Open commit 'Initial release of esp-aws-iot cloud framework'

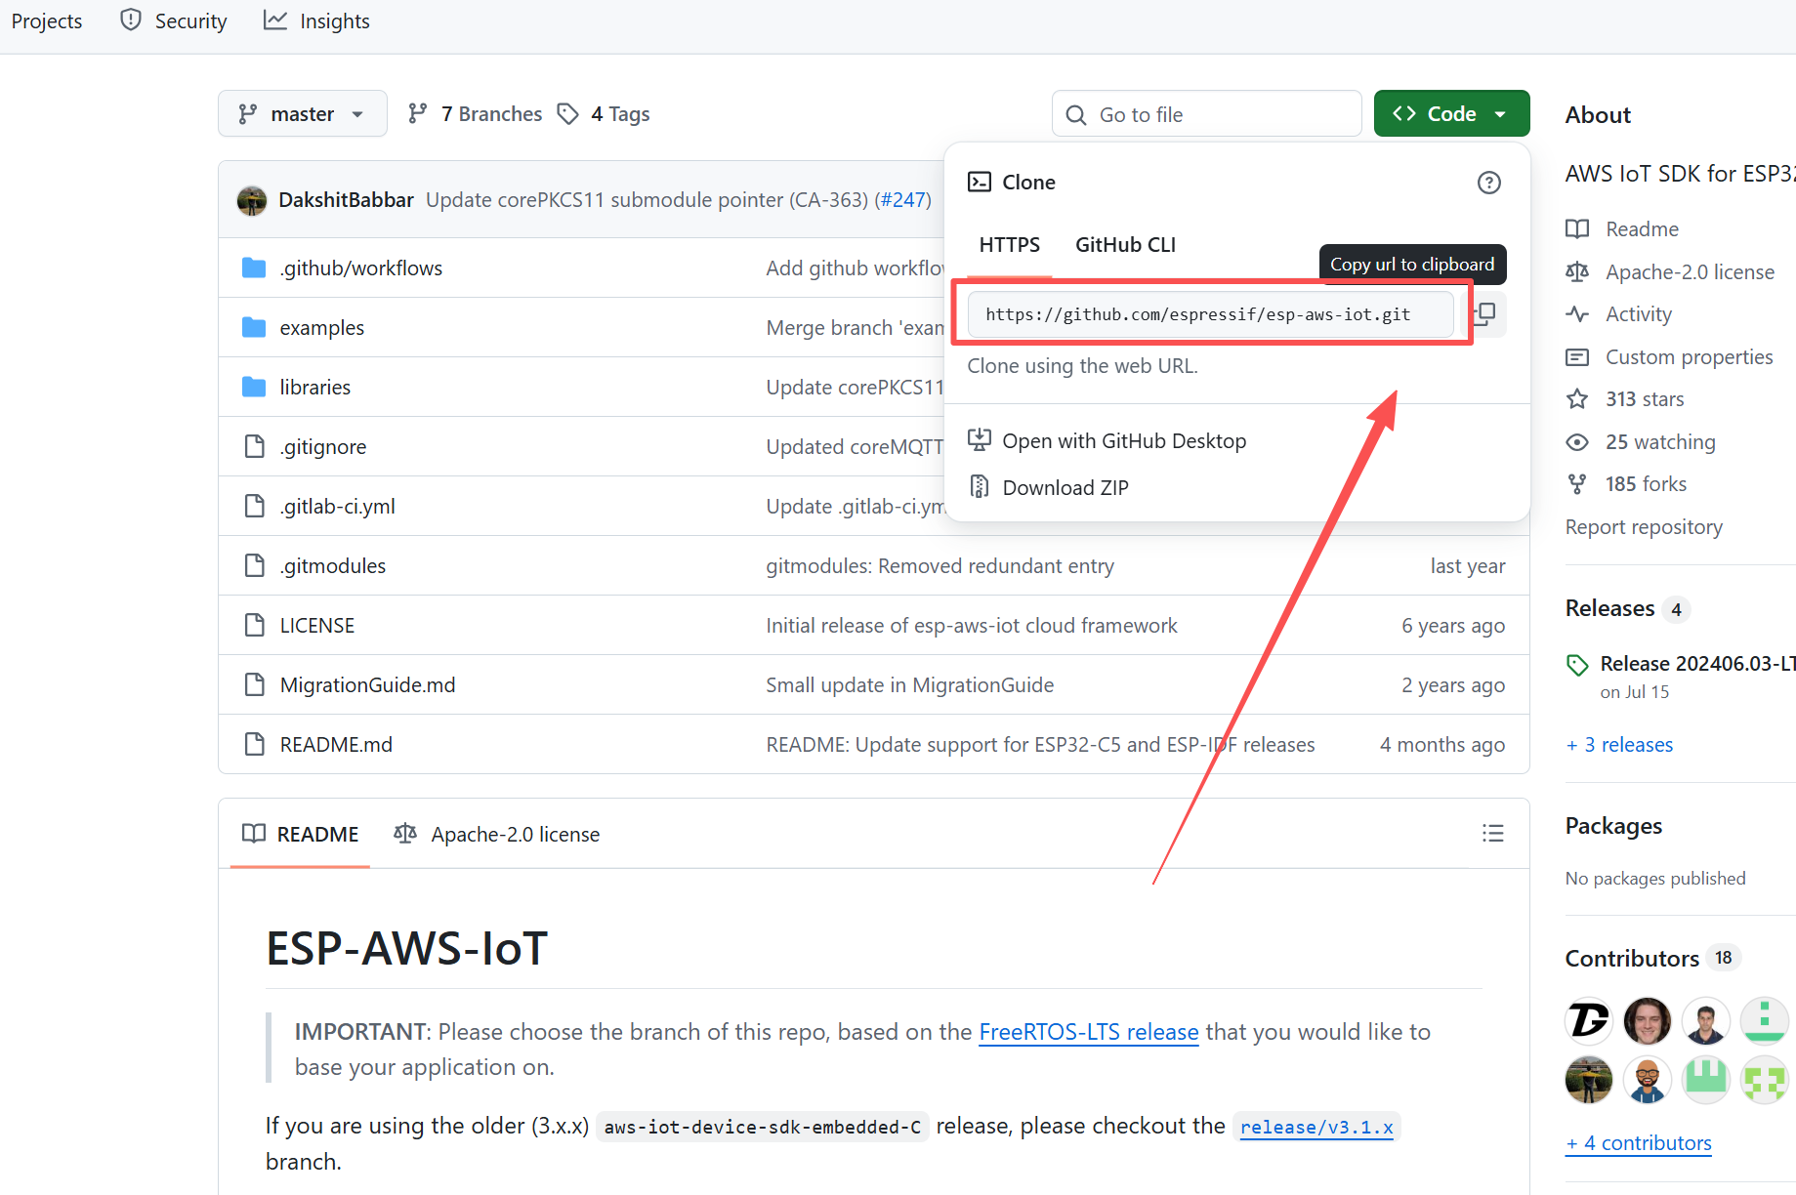tap(972, 626)
